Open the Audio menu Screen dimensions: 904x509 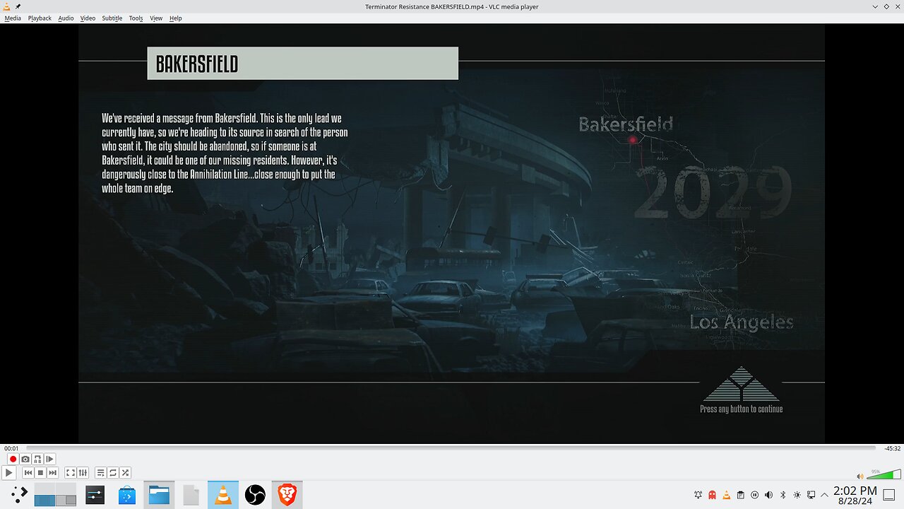[x=66, y=18]
